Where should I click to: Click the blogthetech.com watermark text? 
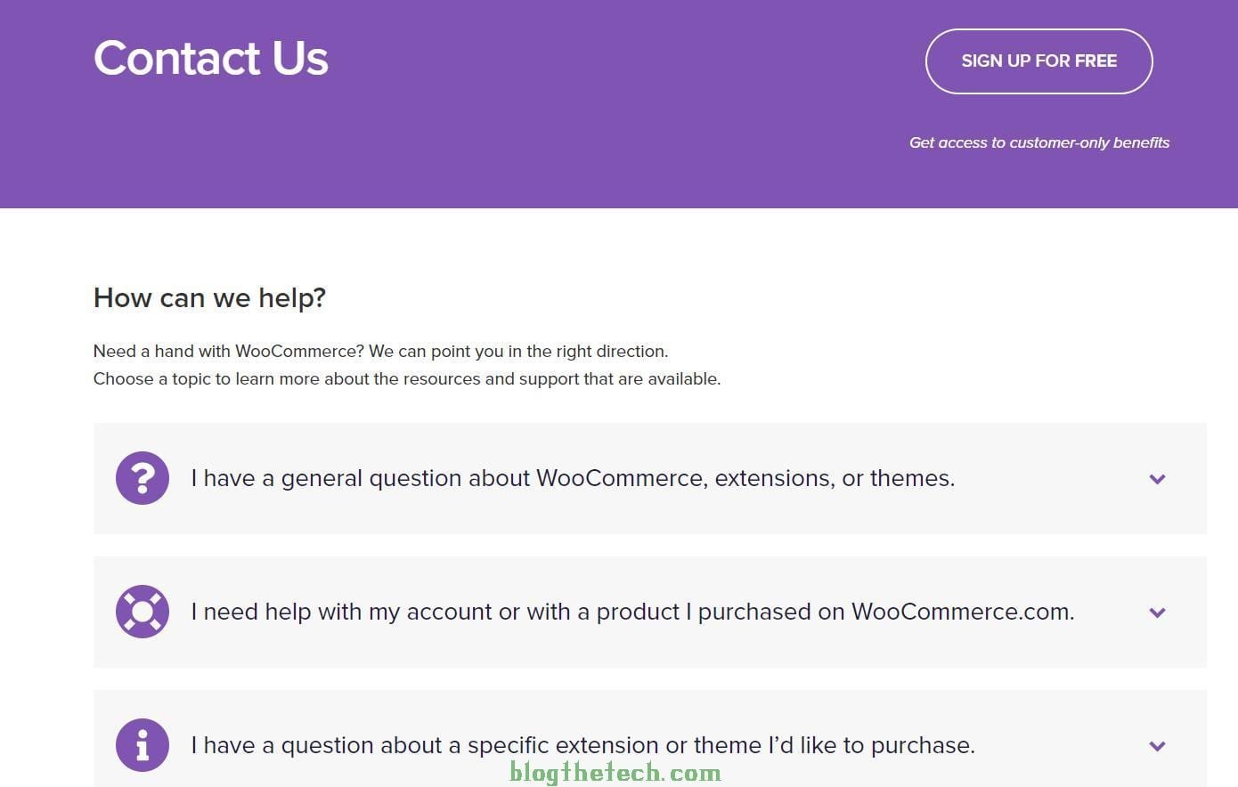pos(615,773)
